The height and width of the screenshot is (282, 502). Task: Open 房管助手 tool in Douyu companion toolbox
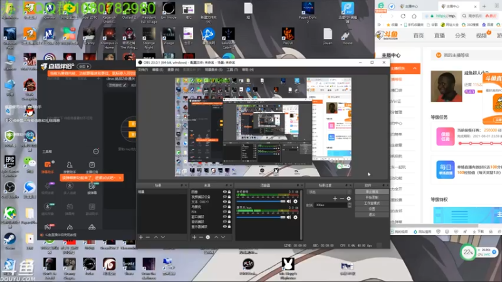(x=70, y=167)
